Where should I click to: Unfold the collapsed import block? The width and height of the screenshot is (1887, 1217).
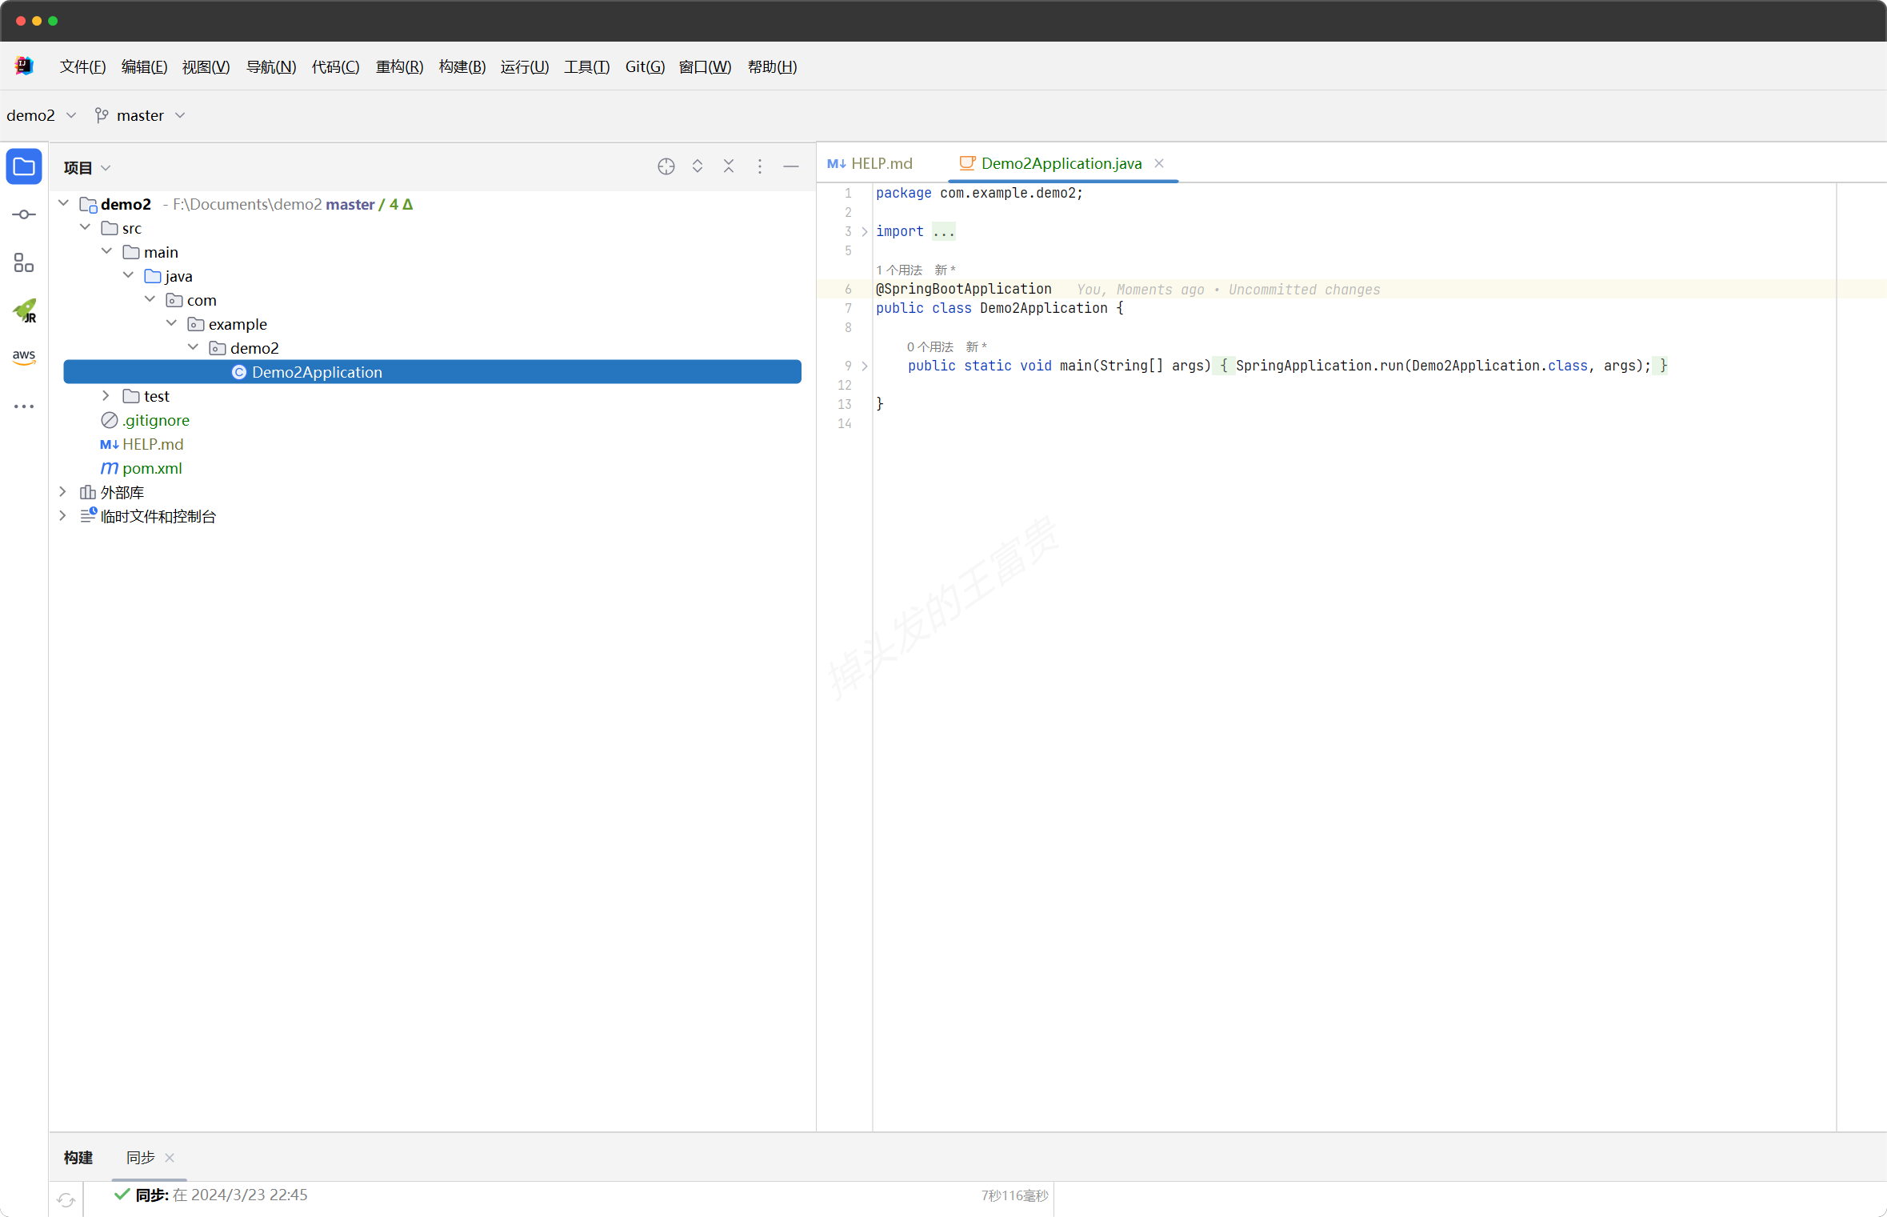[x=864, y=232]
